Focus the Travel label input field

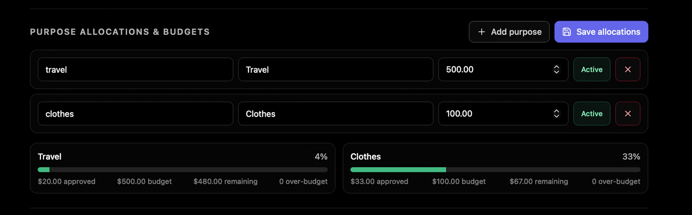coord(336,69)
